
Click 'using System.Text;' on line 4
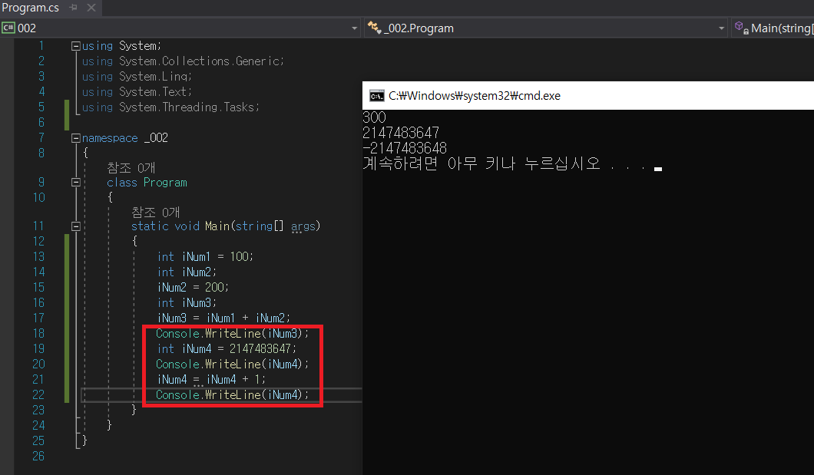tap(137, 92)
